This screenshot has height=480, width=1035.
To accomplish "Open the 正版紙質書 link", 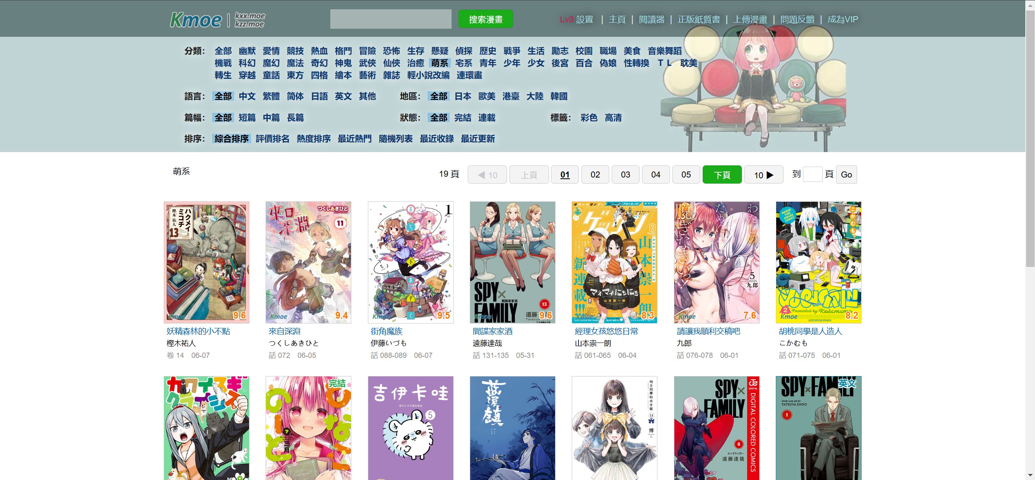I will pyautogui.click(x=699, y=19).
